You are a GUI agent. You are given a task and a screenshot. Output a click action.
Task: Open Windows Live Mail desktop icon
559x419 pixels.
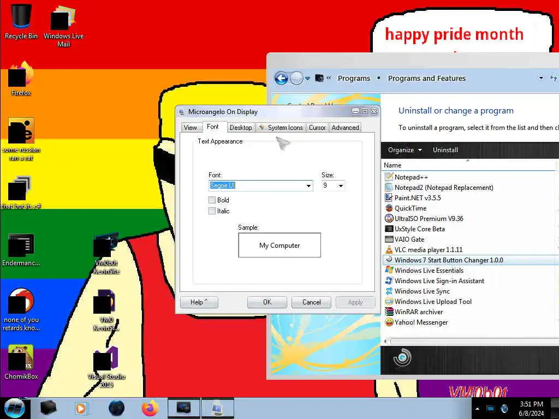pyautogui.click(x=63, y=26)
